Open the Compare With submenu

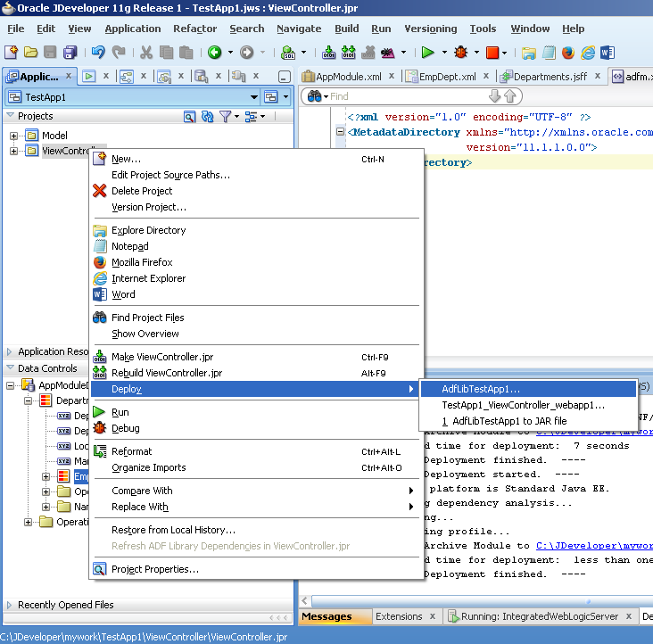coord(257,491)
